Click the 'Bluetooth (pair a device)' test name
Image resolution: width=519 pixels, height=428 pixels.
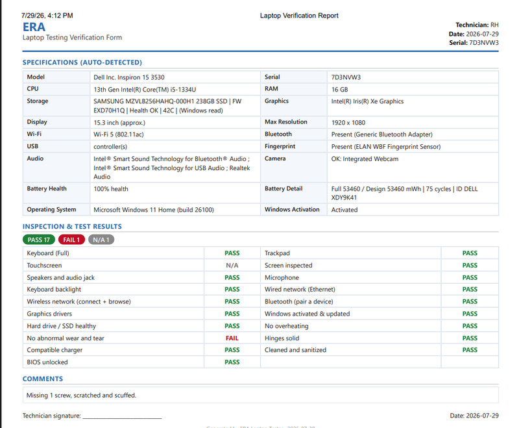point(299,301)
